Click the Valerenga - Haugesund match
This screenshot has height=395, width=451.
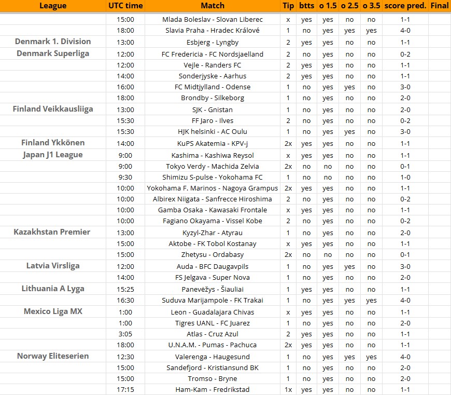[x=213, y=357]
